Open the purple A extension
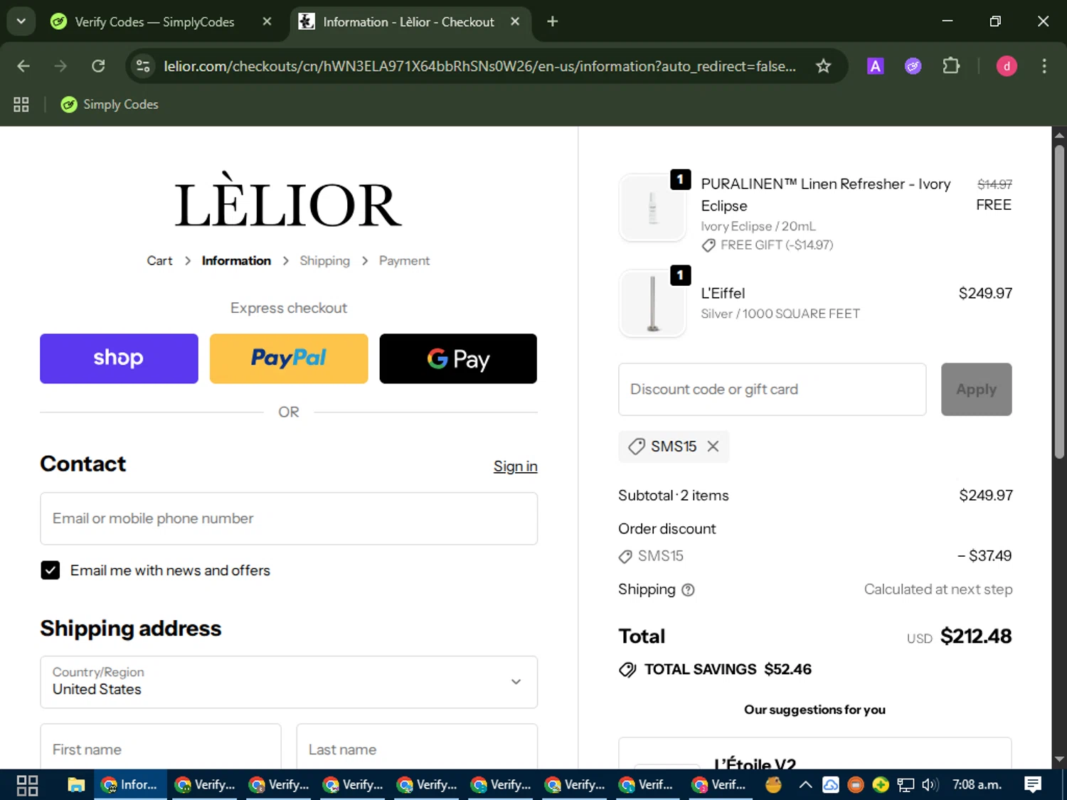Screen dimensions: 1067x800 click(x=875, y=66)
